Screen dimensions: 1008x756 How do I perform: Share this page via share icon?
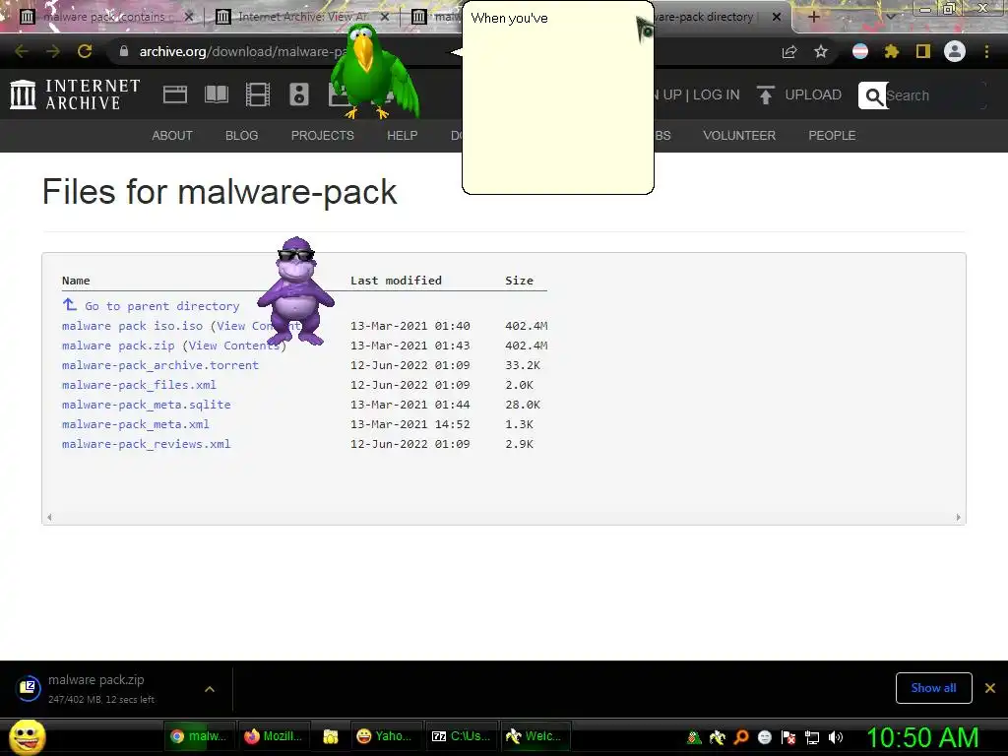[789, 51]
